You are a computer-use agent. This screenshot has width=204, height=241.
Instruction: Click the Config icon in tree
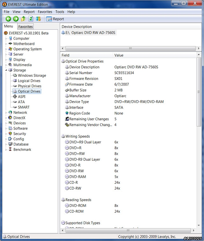10,139
